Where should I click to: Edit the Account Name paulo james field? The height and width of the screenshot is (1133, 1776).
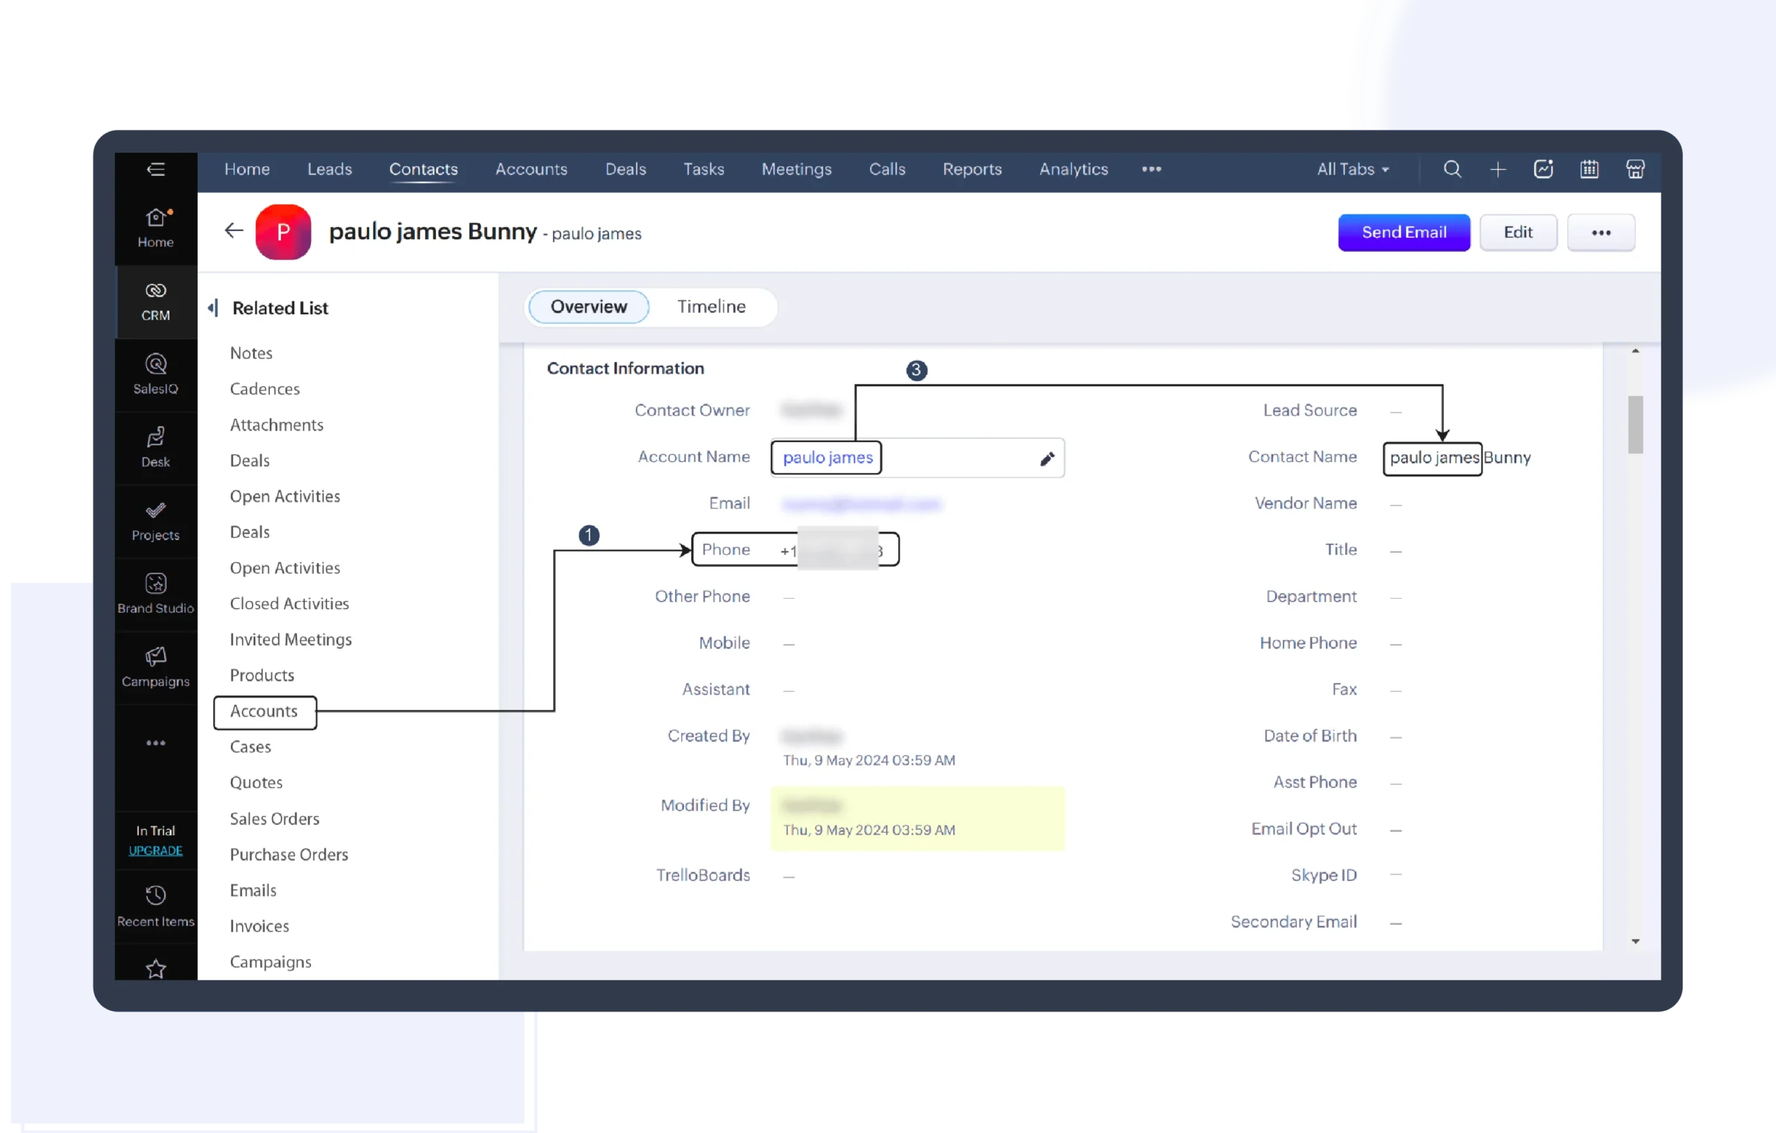pyautogui.click(x=1048, y=457)
